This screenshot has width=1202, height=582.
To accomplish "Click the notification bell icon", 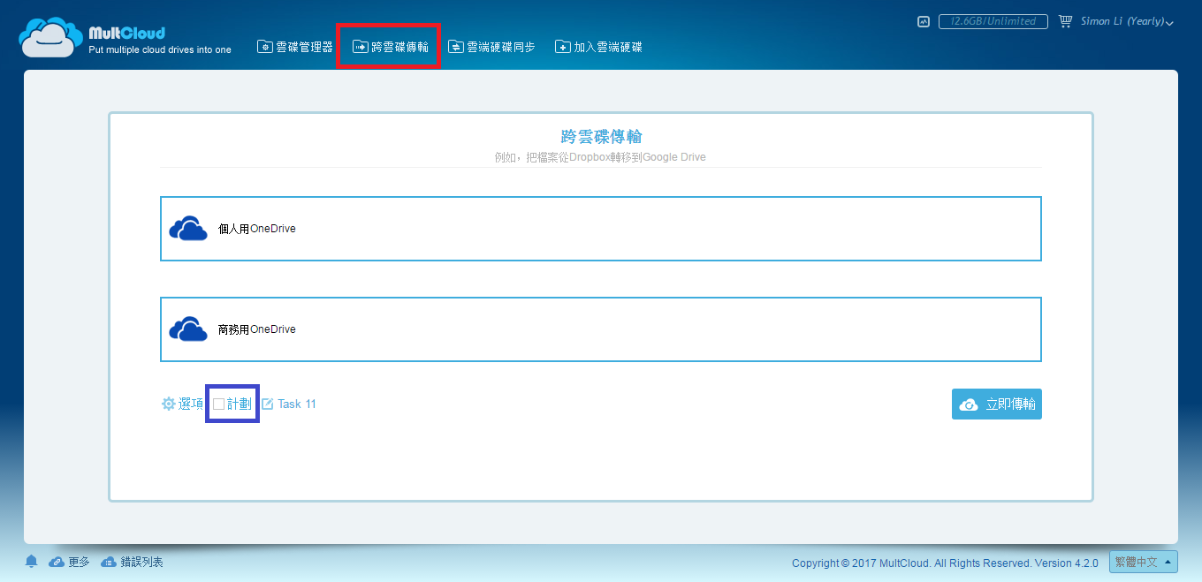I will click(x=32, y=562).
